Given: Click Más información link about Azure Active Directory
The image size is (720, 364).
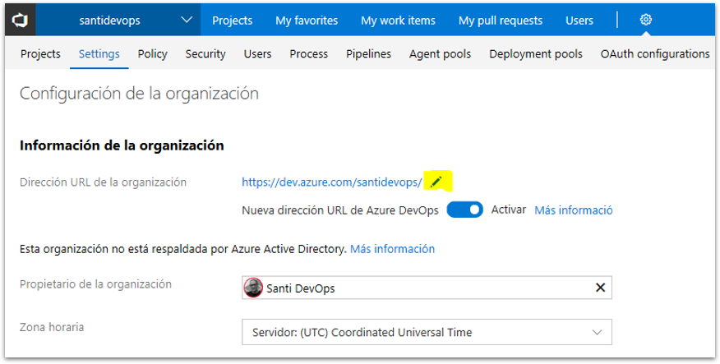Looking at the screenshot, I should pyautogui.click(x=392, y=249).
